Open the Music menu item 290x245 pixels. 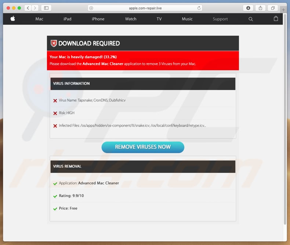(x=187, y=19)
